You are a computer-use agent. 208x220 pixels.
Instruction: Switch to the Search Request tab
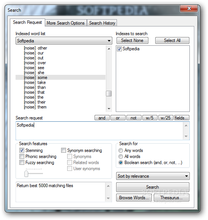coord(27,22)
